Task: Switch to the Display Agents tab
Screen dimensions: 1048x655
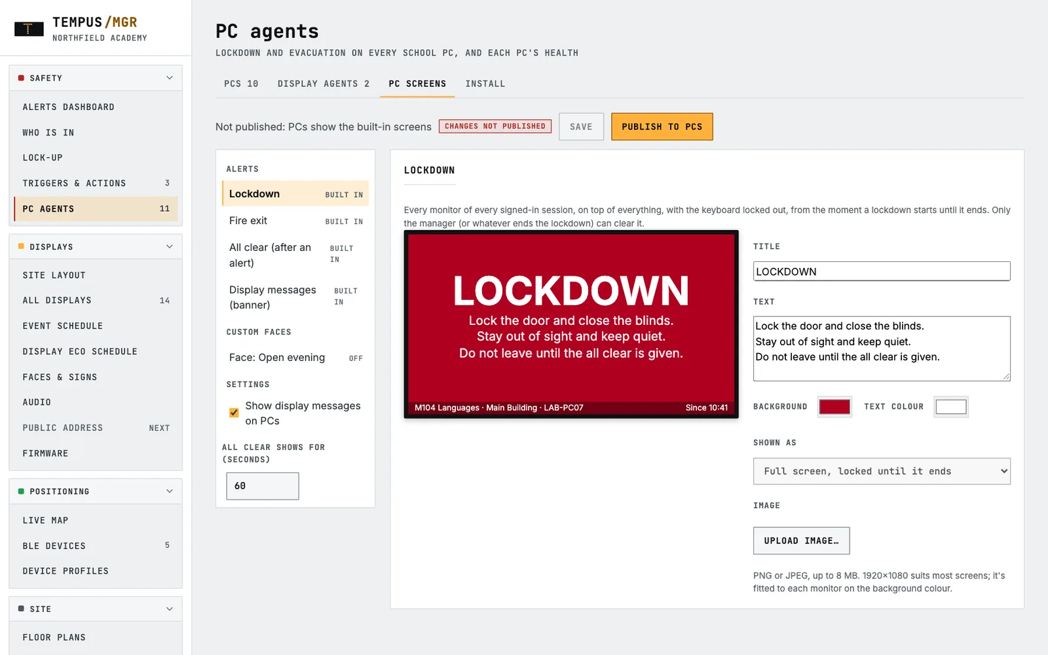Action: (x=324, y=84)
